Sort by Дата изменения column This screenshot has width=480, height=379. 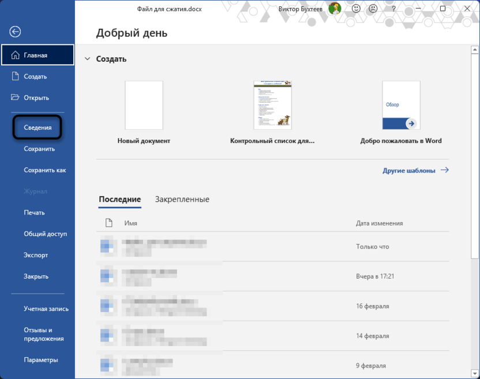[x=379, y=223]
